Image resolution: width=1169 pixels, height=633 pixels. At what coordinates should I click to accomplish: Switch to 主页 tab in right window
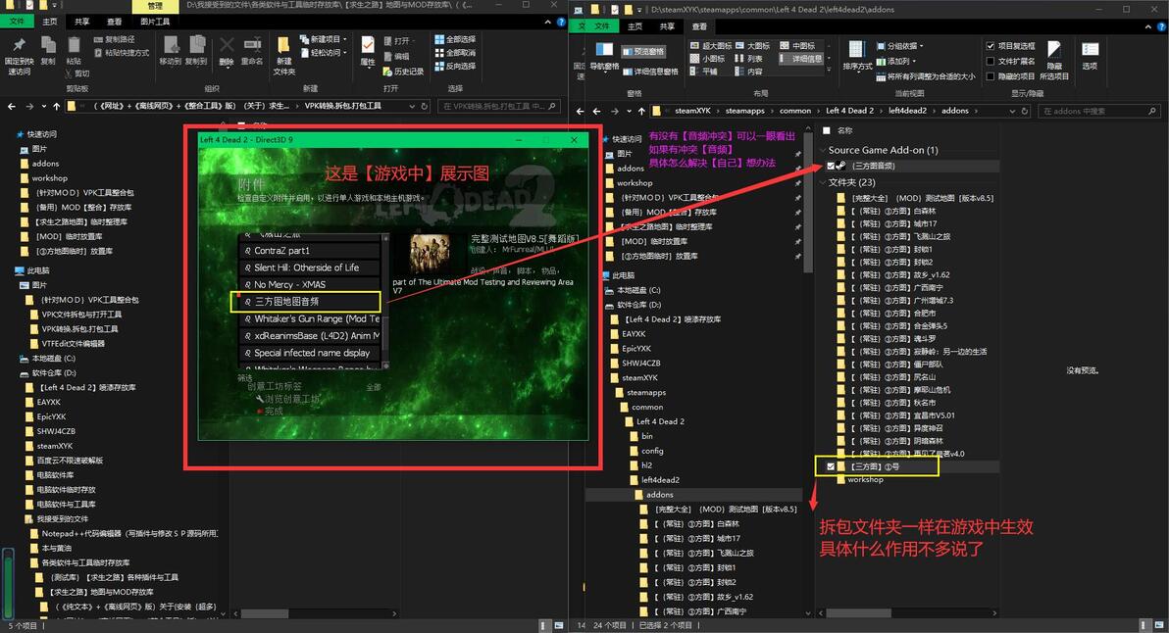pos(635,26)
